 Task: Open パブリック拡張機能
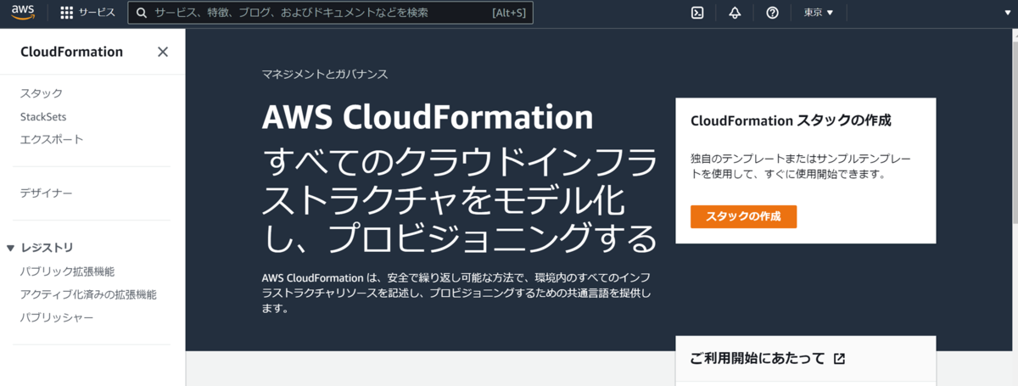click(67, 271)
